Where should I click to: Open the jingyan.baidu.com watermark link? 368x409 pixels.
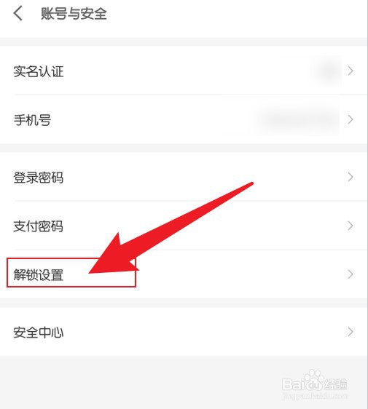315,396
